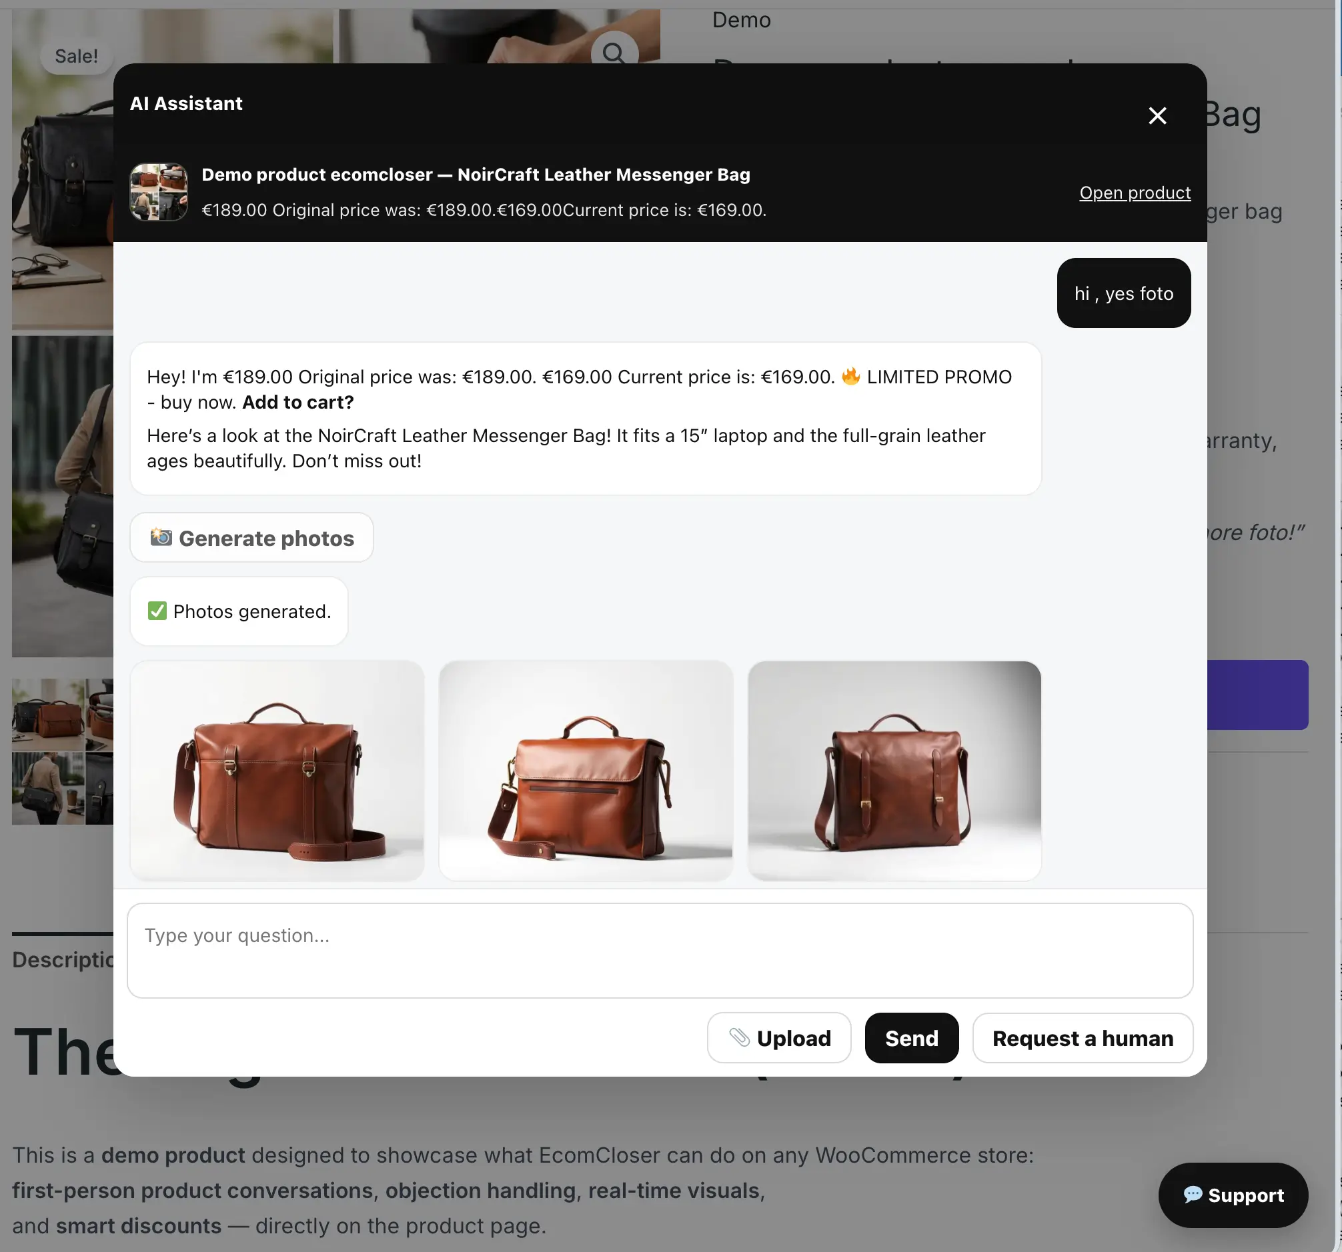Click the 'hi , yes foto' message bubble

pyautogui.click(x=1123, y=293)
